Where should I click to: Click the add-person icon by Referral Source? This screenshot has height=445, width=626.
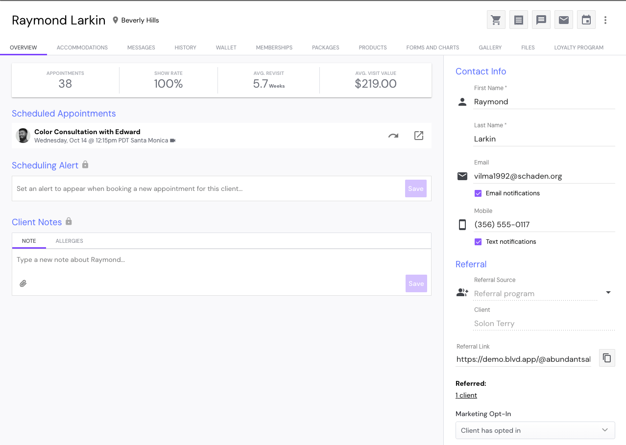point(462,293)
